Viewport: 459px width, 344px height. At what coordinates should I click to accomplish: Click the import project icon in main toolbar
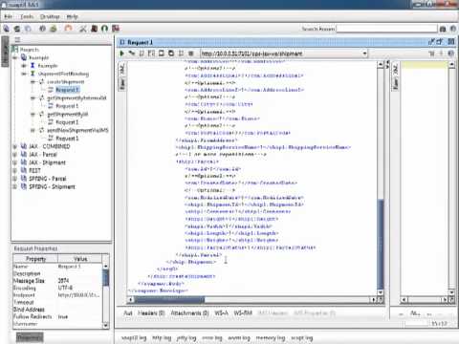click(17, 29)
